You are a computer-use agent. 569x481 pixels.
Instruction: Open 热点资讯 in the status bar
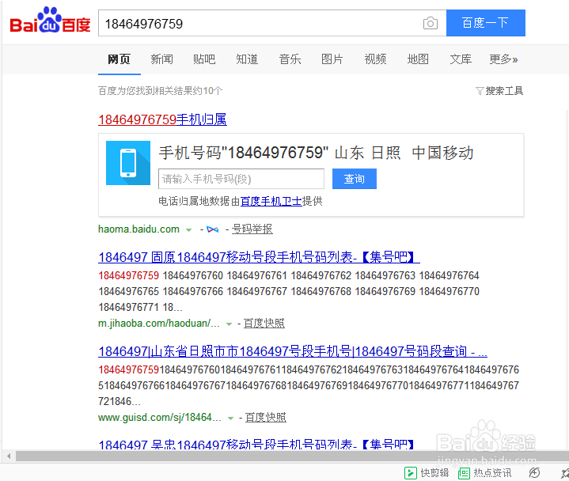(485, 473)
